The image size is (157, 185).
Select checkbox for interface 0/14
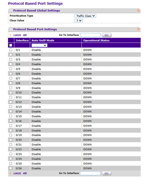(11, 111)
